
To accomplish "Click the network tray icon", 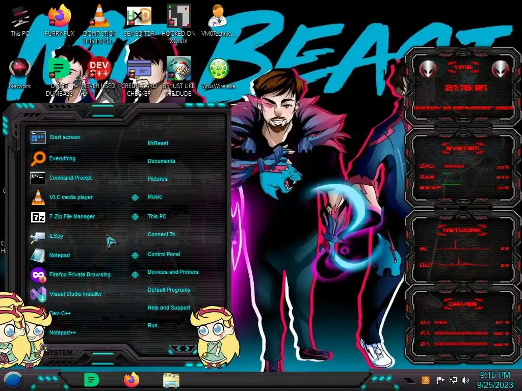I will 453,380.
